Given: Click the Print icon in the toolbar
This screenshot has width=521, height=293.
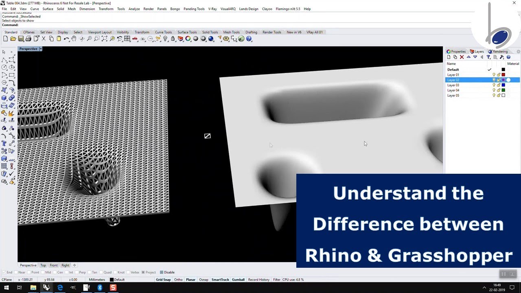Looking at the screenshot, I should pyautogui.click(x=28, y=39).
